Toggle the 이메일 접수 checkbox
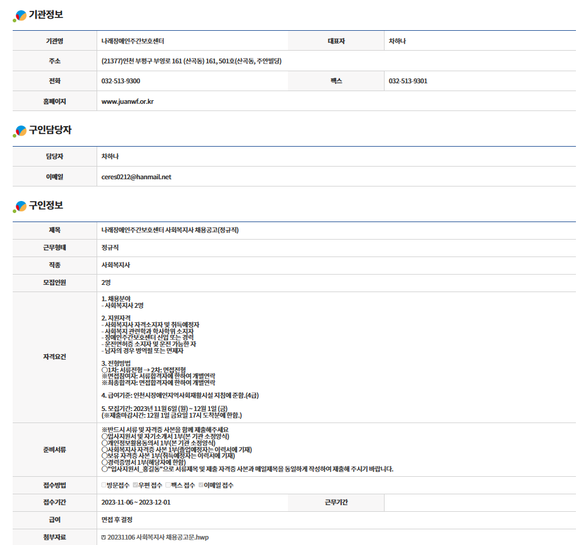This screenshot has height=545, width=585. (201, 485)
